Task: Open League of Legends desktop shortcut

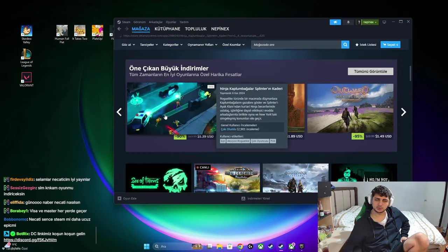Action: (x=27, y=58)
